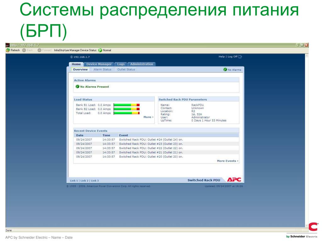Select the Overview sub-tab
Image resolution: width=322 pixels, height=241 pixels.
(80, 69)
